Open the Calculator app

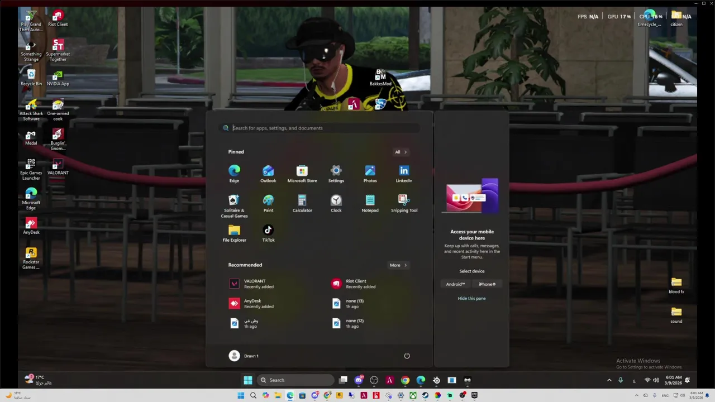[x=302, y=203]
